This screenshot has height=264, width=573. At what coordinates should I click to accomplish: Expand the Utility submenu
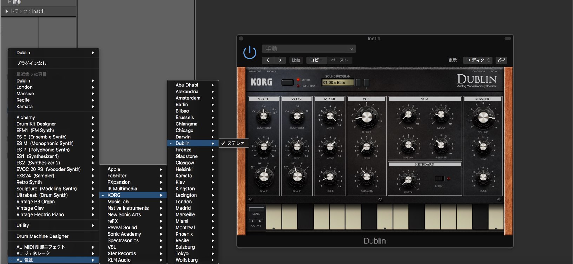click(x=53, y=225)
